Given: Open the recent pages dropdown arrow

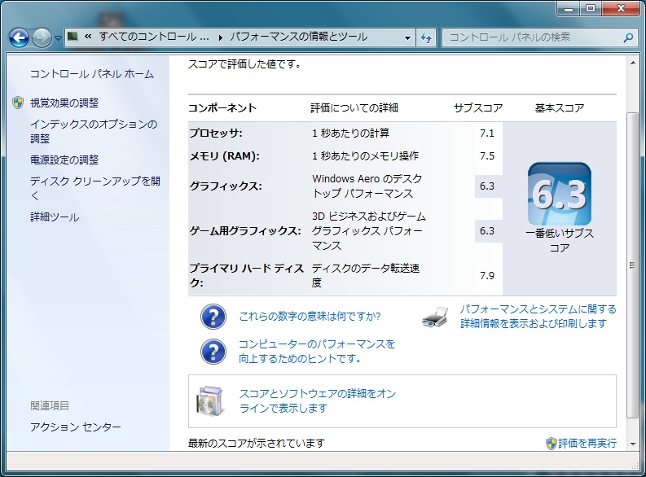Looking at the screenshot, I should (x=58, y=38).
